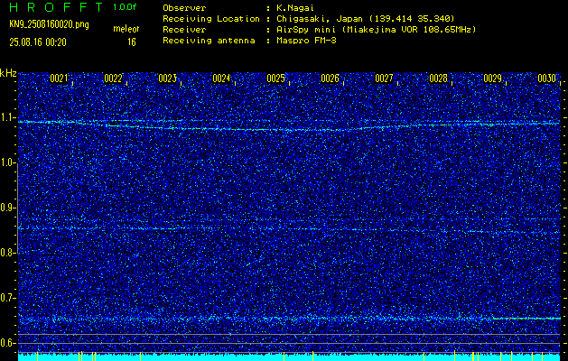This screenshot has height=361, width=568.
Task: Click the timestamp 25.08.16 00:20
Action: (x=38, y=42)
